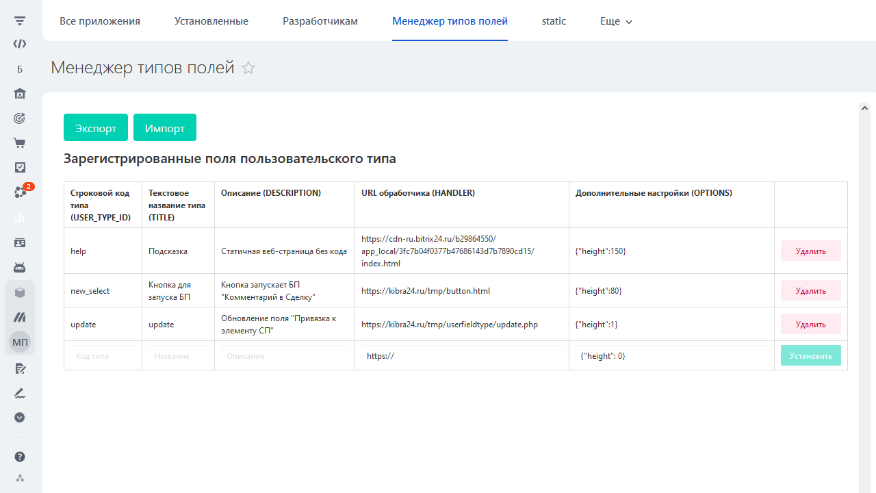Click the Импорт button
This screenshot has width=876, height=493.
tap(165, 128)
